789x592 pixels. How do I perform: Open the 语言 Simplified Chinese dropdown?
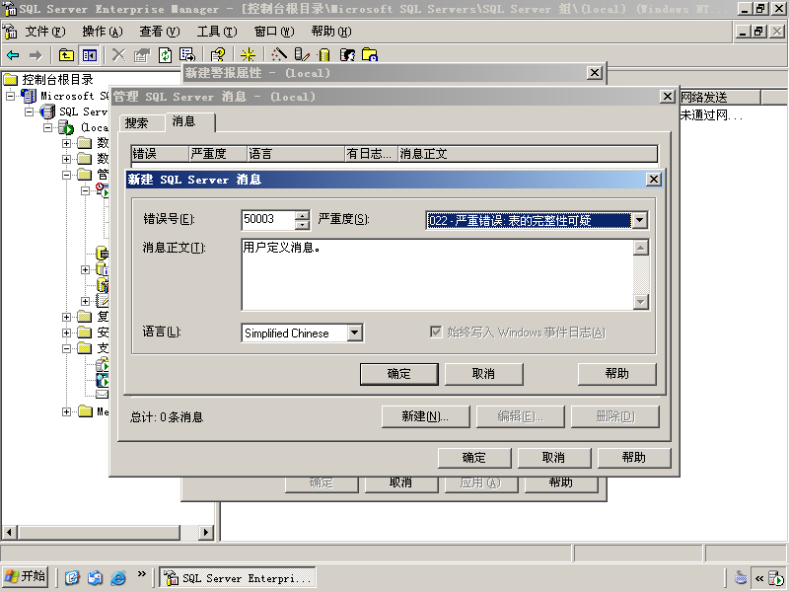[355, 333]
